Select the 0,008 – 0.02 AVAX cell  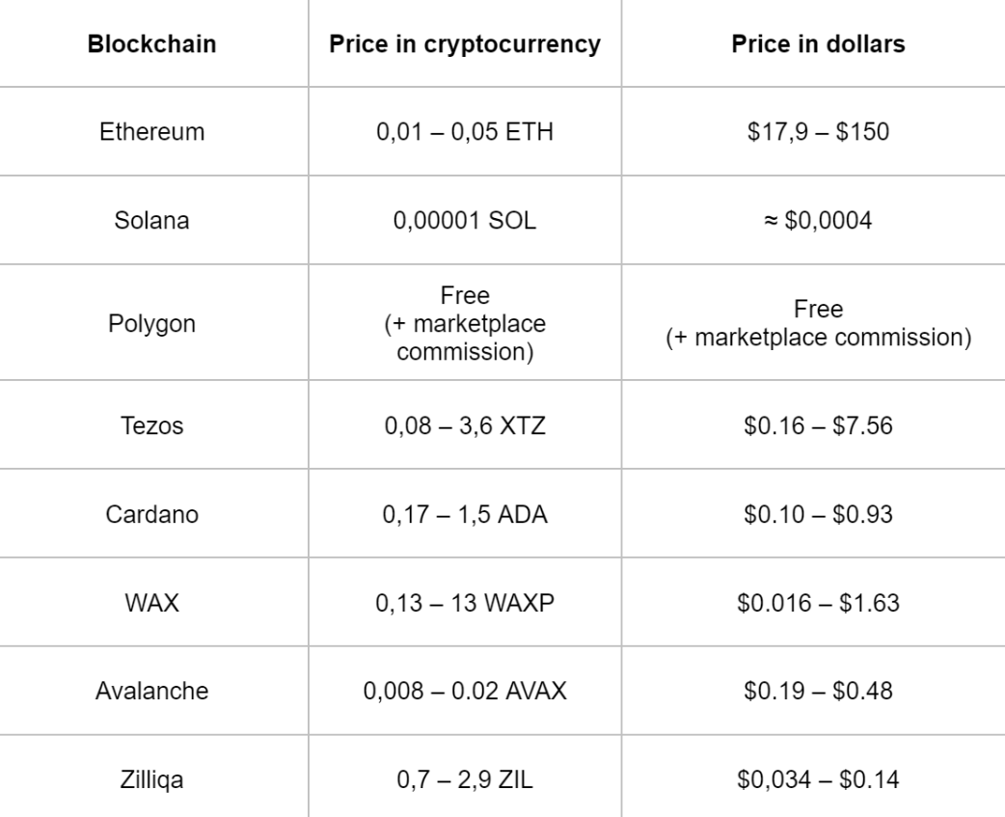click(x=465, y=692)
